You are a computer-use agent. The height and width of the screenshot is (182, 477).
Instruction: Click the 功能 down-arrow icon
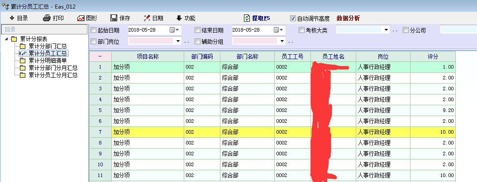[179, 18]
